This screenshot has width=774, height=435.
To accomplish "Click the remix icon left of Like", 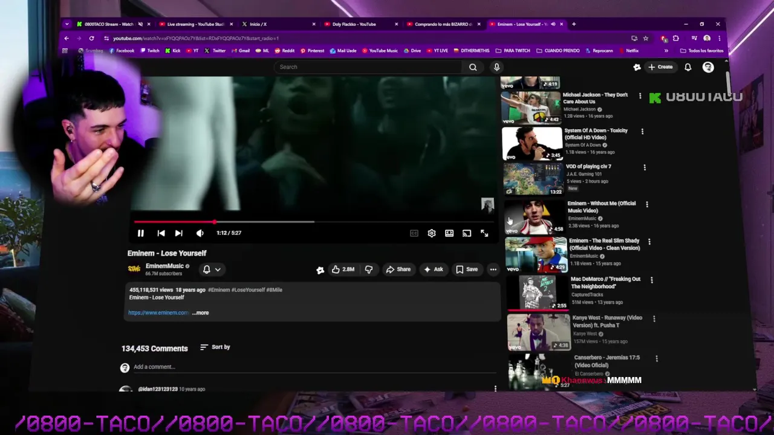I will point(320,270).
